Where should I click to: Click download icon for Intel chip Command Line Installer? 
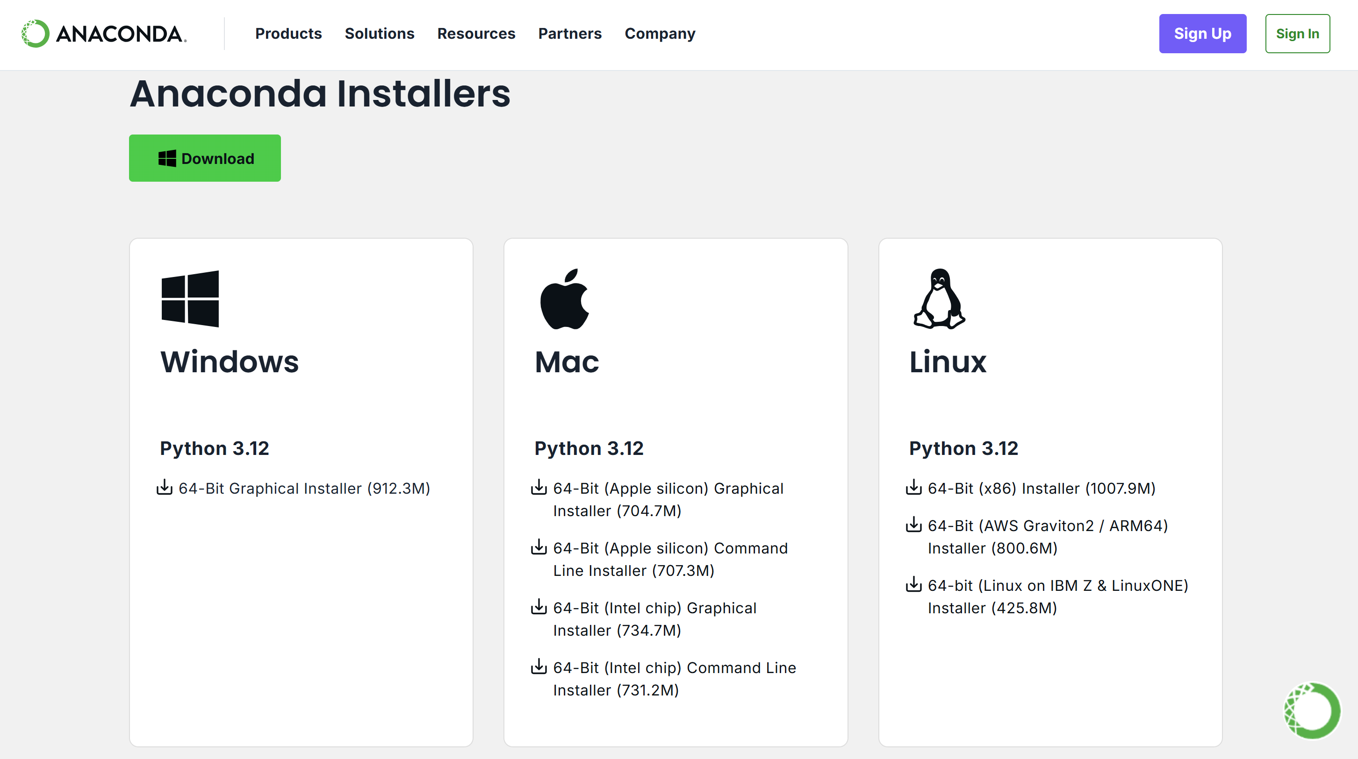click(x=539, y=667)
